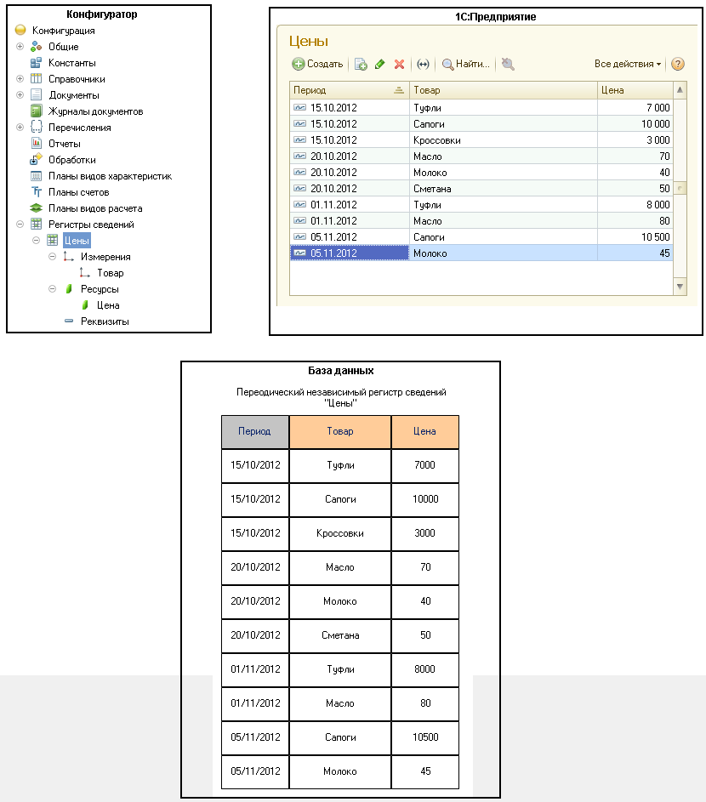Screen dimensions: 706x802
Task: Click the Цена column header in list
Action: 635,90
